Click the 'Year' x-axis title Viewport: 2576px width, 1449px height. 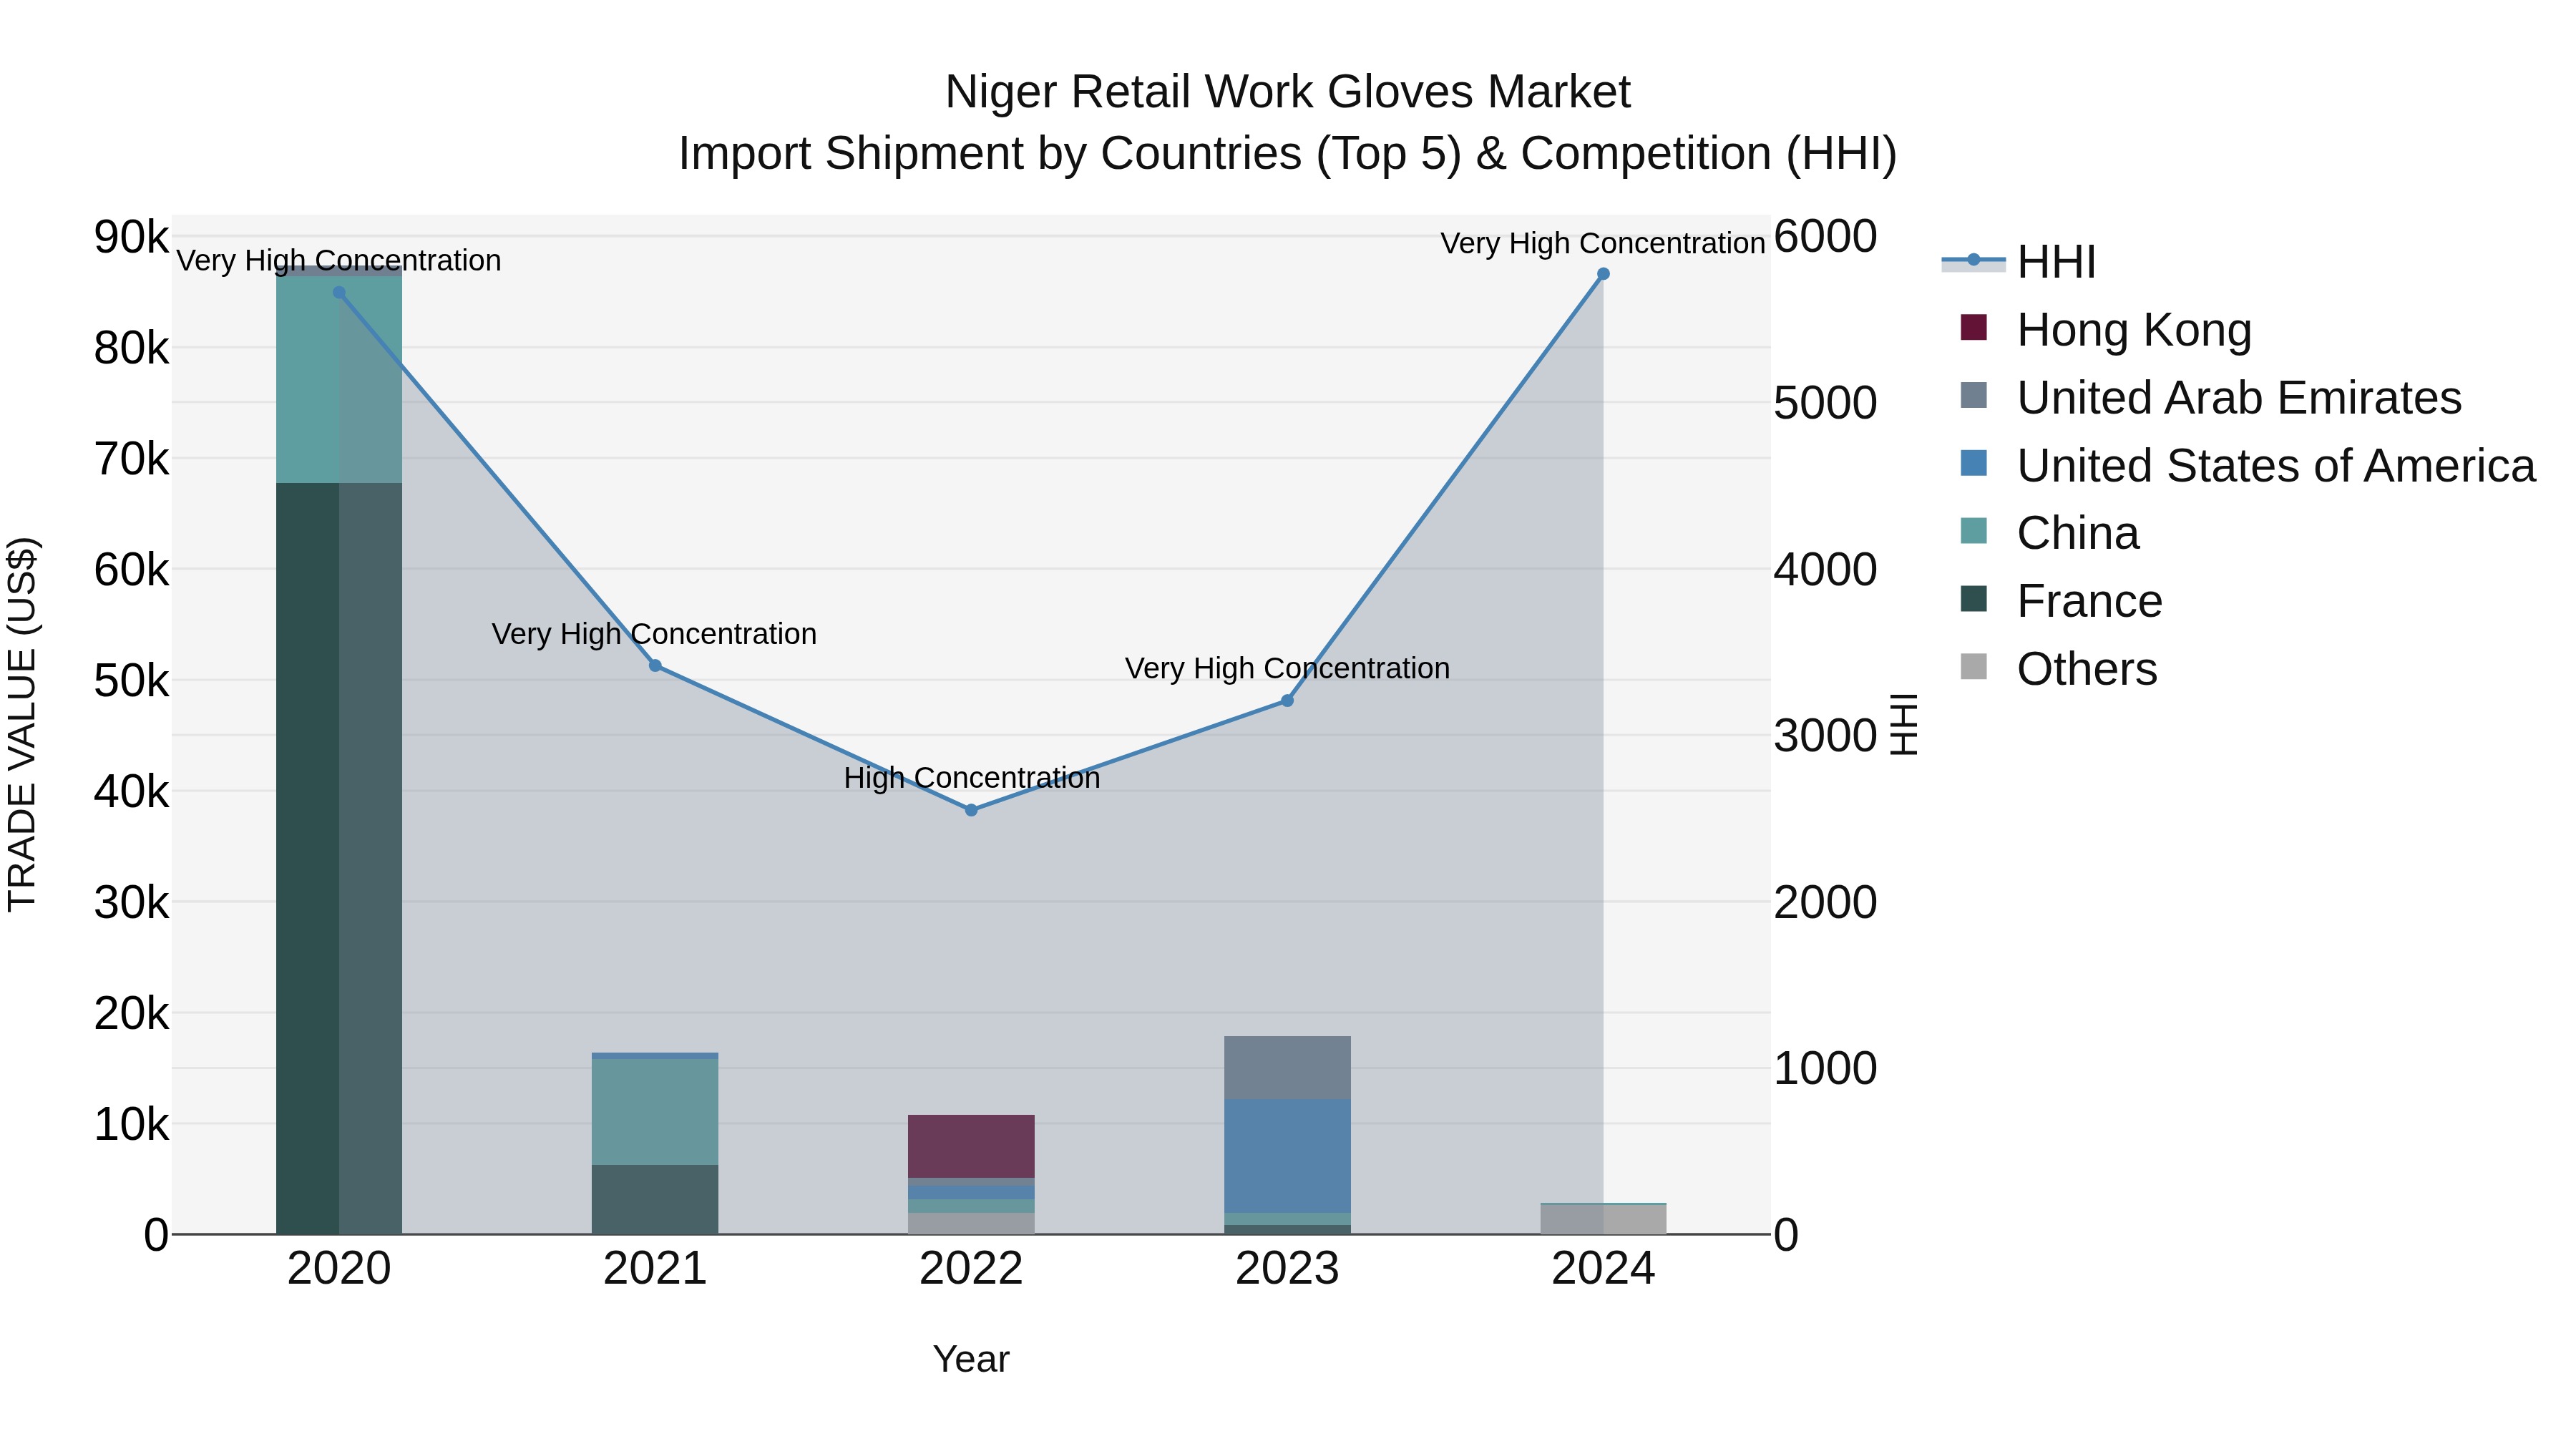pos(971,1360)
